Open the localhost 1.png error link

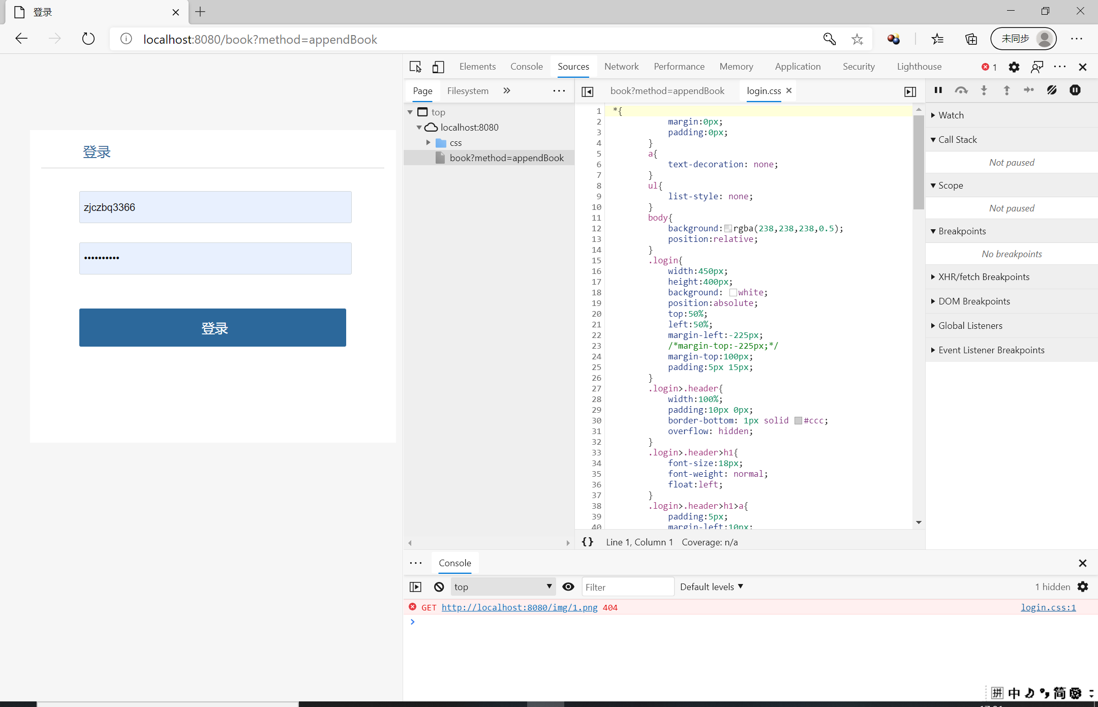pos(520,607)
